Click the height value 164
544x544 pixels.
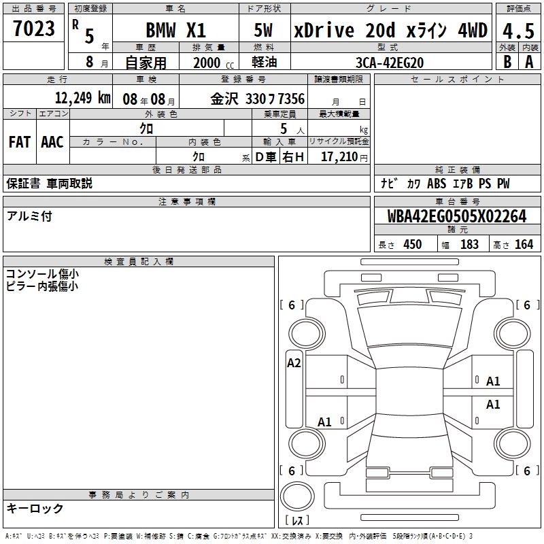coord(524,244)
